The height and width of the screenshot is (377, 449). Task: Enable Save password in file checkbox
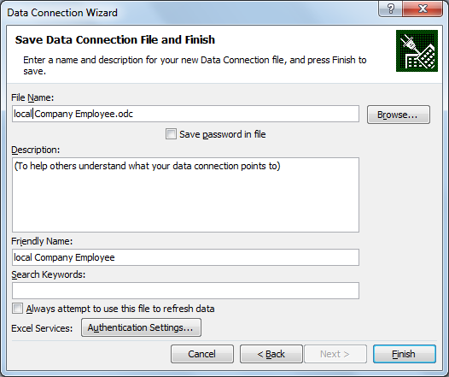[x=171, y=134]
